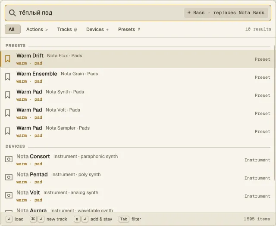The height and width of the screenshot is (226, 276).
Task: Click Nota Flux · Pads subtitle
Action: 65,56
